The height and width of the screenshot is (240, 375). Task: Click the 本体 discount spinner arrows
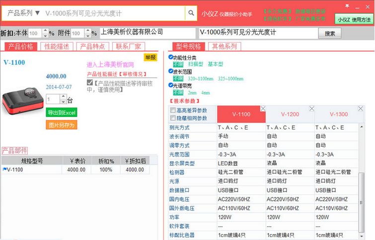(45, 33)
